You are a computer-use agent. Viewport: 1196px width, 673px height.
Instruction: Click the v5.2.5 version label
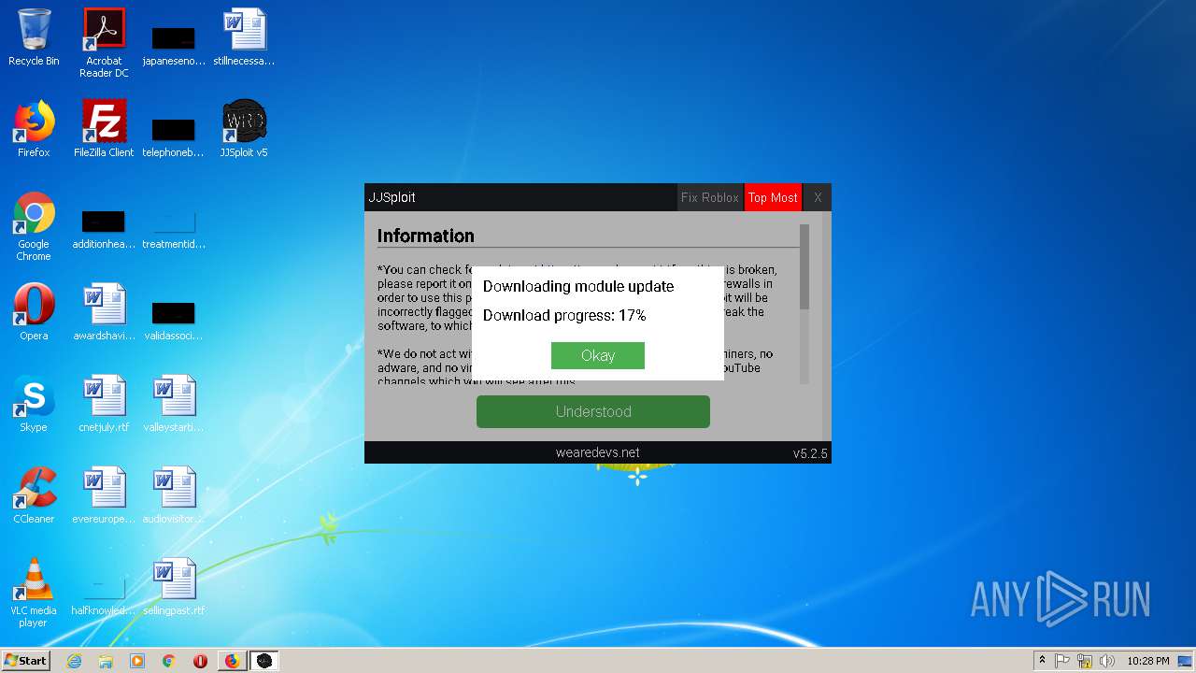point(810,453)
